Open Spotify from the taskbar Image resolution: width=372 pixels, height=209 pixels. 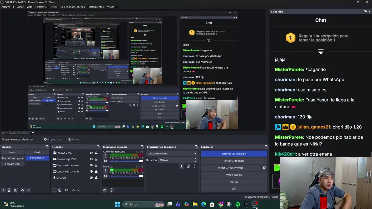pyautogui.click(x=238, y=204)
